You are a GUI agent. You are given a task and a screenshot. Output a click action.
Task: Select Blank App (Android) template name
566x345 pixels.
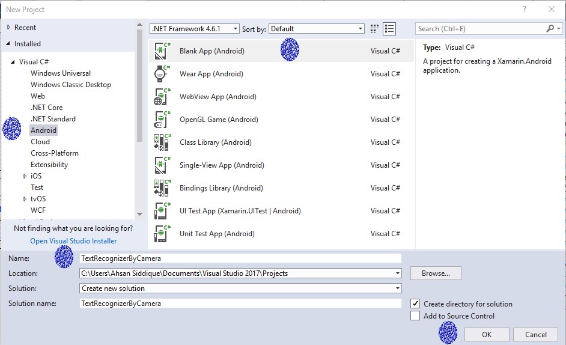pos(212,51)
